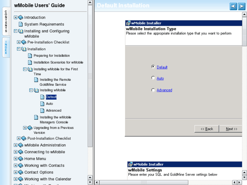
Task: Click the Introduction book icon
Action: [x=21, y=17]
